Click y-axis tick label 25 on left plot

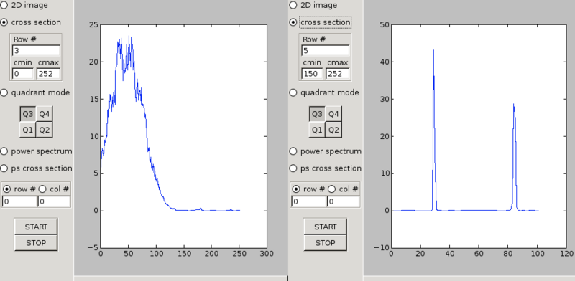[x=93, y=25]
